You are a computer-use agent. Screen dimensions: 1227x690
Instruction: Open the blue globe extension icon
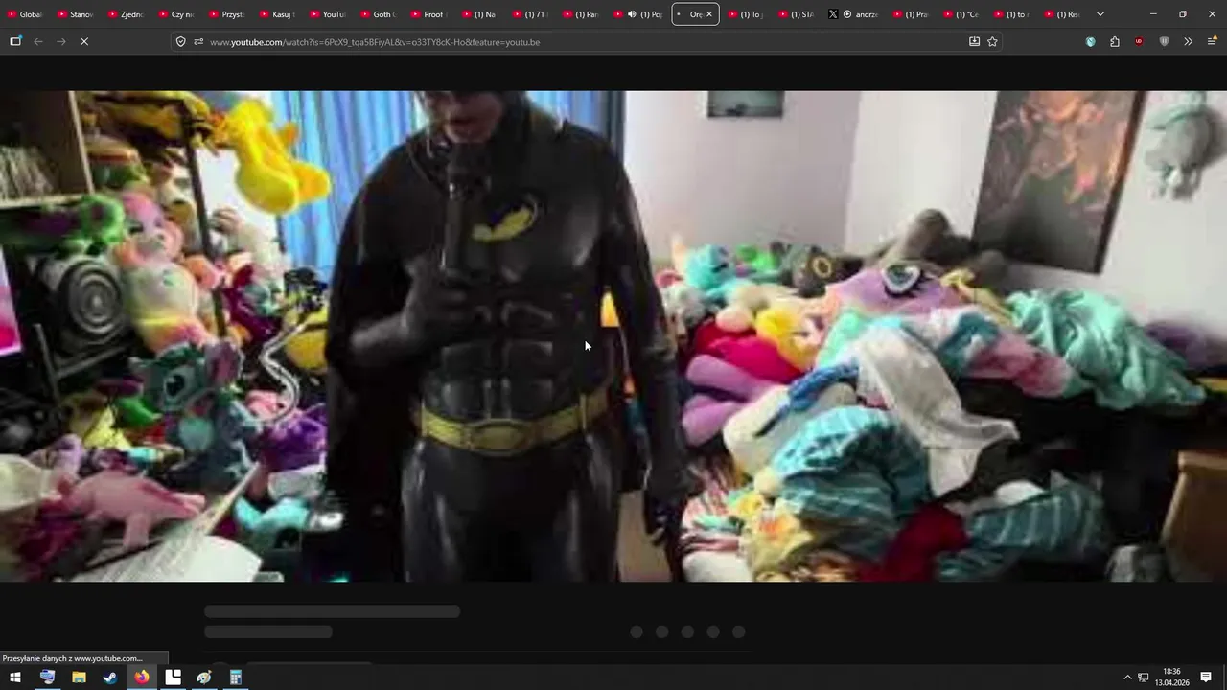1090,42
